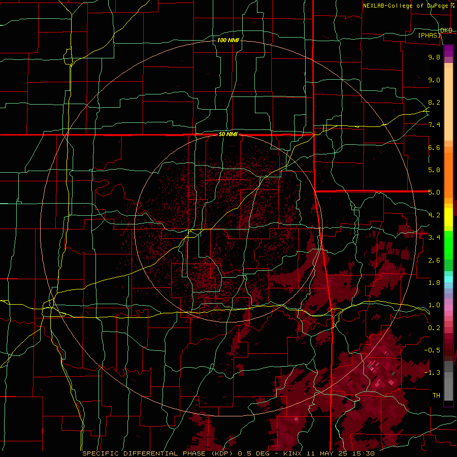Pick the cyan segment of the color bar
The height and width of the screenshot is (457, 457).
[x=448, y=279]
